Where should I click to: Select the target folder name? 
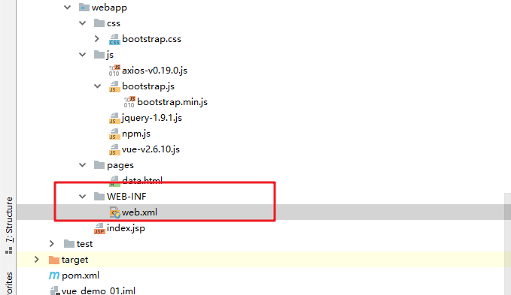75,260
